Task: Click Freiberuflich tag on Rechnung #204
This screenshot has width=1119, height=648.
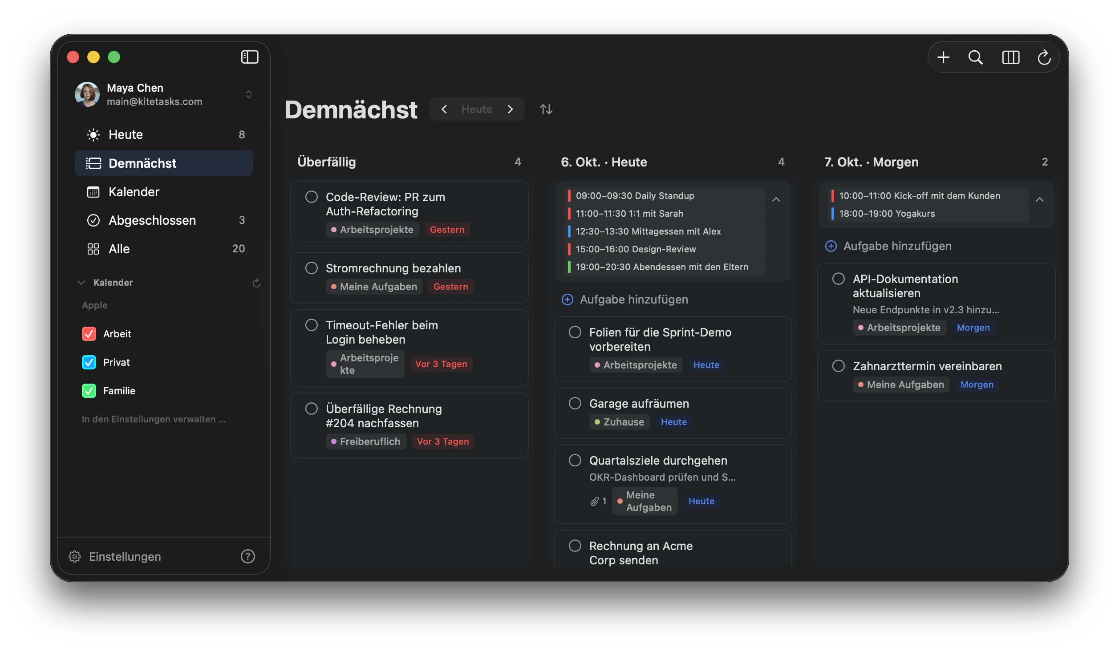Action: [x=366, y=441]
